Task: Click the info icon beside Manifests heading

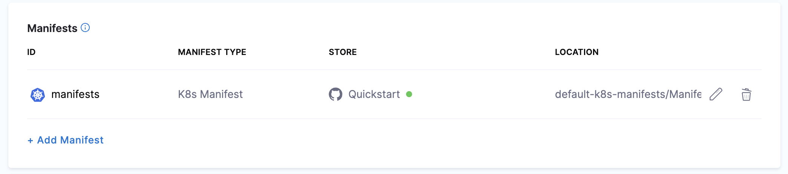Action: (x=86, y=28)
